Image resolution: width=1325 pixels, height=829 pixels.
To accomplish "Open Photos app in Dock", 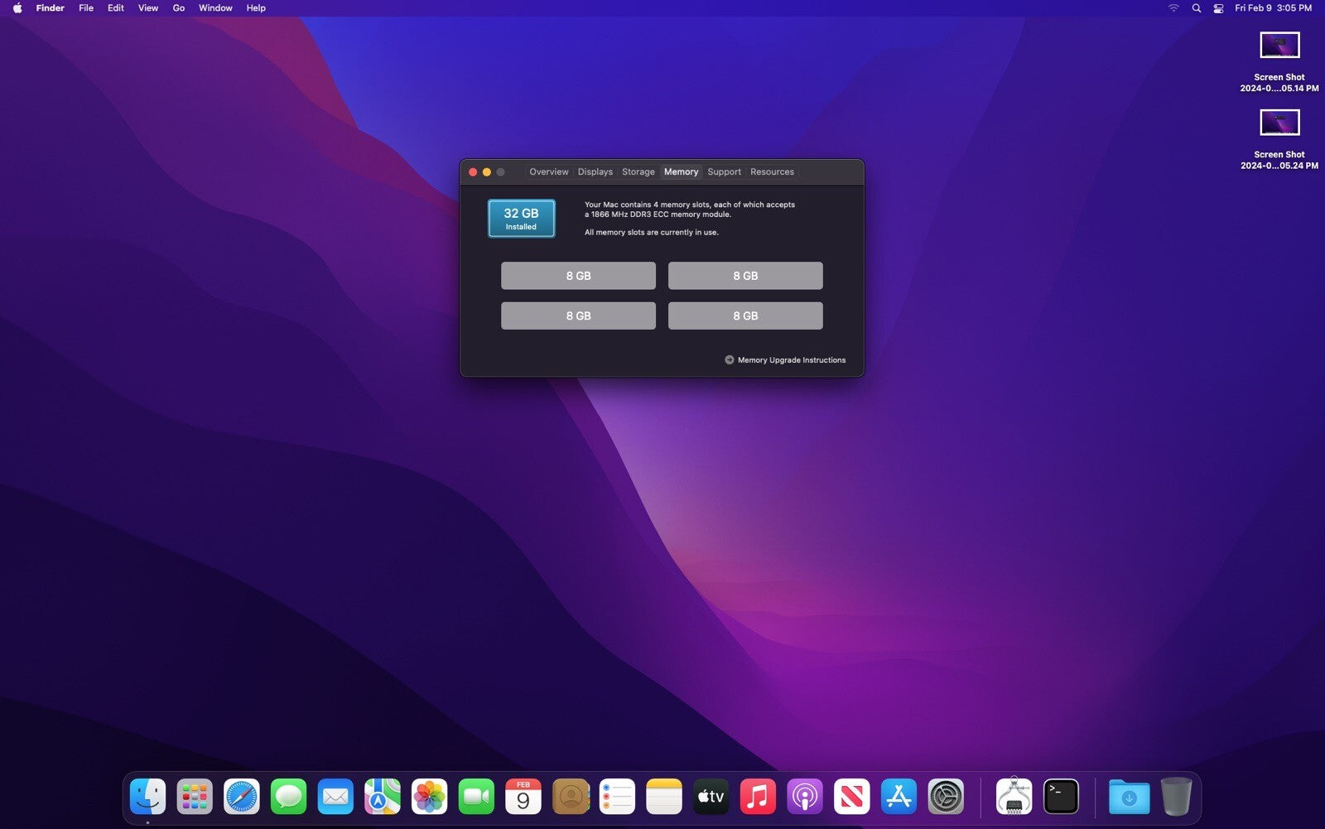I will point(429,797).
